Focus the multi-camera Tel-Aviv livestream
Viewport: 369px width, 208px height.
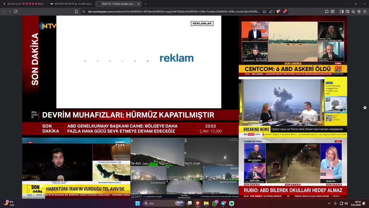pyautogui.click(x=184, y=168)
